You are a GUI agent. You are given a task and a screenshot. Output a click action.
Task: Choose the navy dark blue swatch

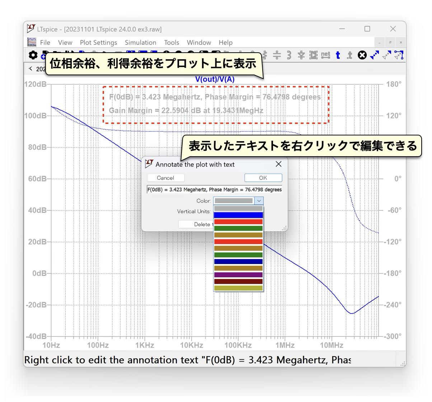[x=238, y=262]
